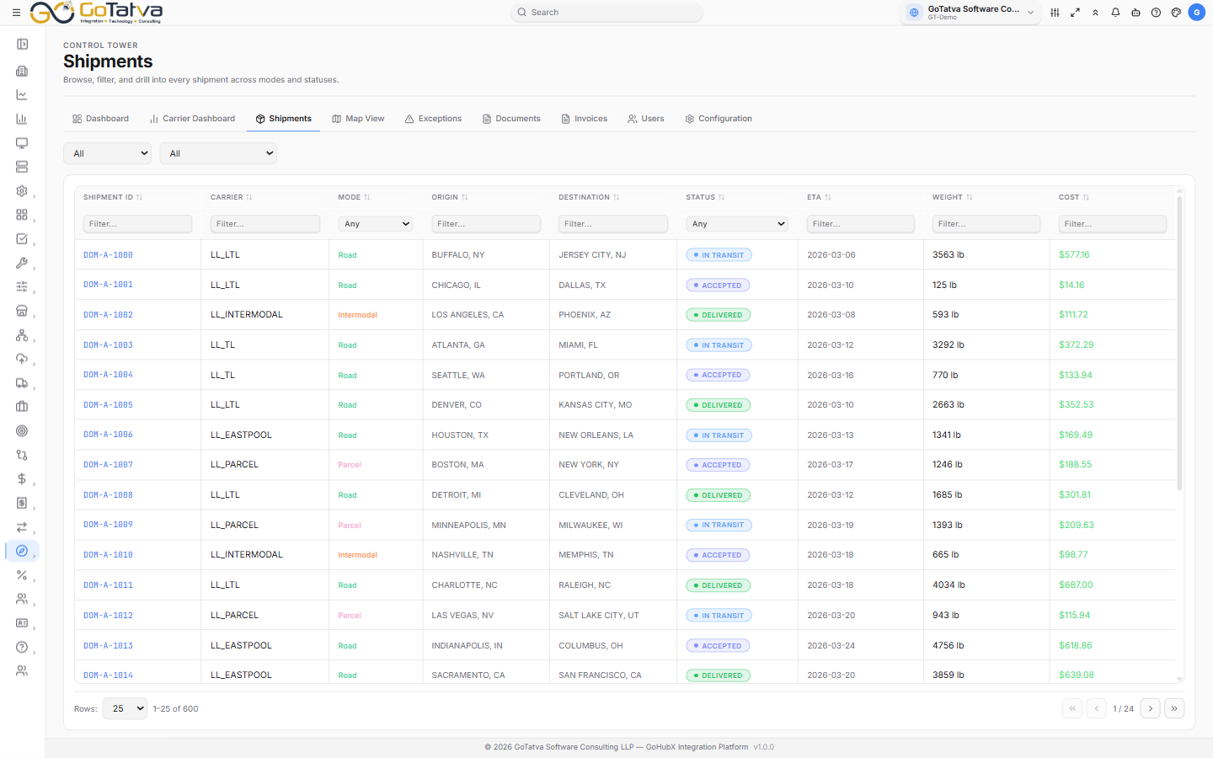
Task: Open the monitor sidebar icon
Action: tap(22, 143)
